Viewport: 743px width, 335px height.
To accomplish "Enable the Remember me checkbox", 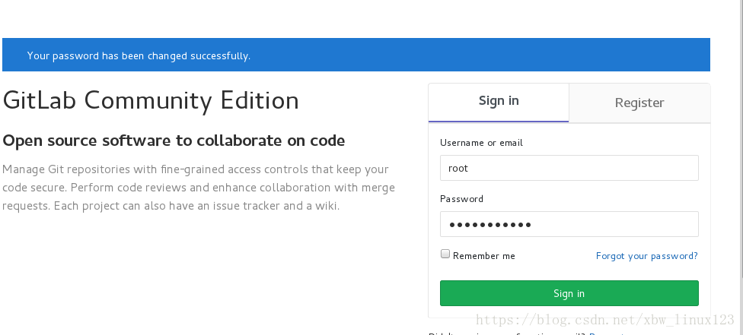I will click(445, 254).
